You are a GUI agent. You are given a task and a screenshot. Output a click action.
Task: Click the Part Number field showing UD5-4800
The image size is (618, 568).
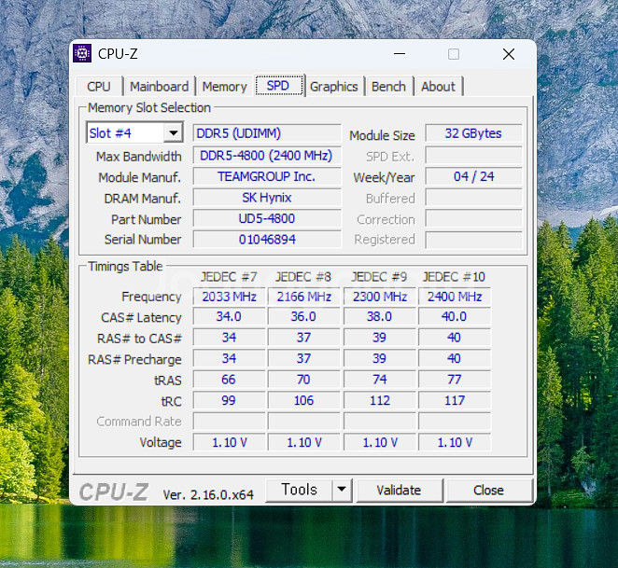pyautogui.click(x=267, y=219)
